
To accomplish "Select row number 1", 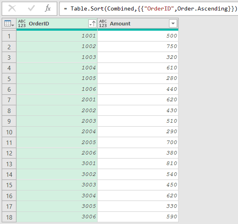I will coord(9,36).
